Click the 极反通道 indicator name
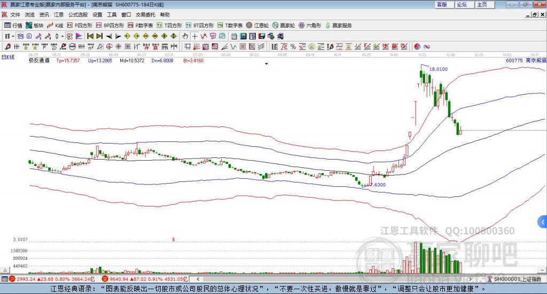 pyautogui.click(x=39, y=61)
